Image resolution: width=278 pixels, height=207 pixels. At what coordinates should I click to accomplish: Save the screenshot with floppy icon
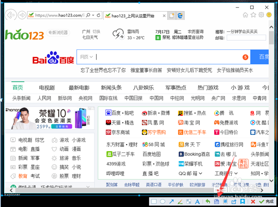click(x=216, y=201)
